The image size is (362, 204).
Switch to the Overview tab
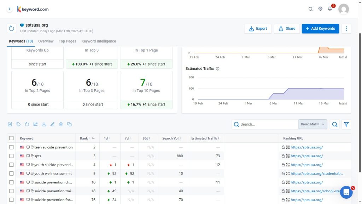click(x=46, y=41)
